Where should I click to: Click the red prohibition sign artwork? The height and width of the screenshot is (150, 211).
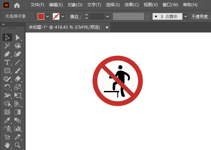coord(118,81)
